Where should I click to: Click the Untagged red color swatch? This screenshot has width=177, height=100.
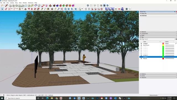(x=163, y=44)
